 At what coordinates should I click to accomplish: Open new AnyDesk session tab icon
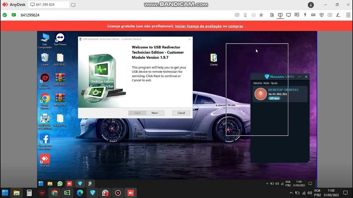coord(73,5)
